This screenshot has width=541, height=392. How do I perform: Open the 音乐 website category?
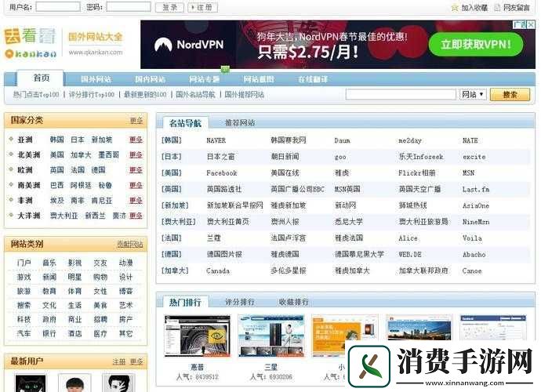pyautogui.click(x=49, y=263)
